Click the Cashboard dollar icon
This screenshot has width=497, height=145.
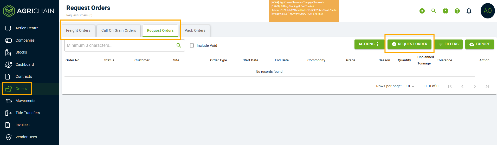(x=8, y=64)
